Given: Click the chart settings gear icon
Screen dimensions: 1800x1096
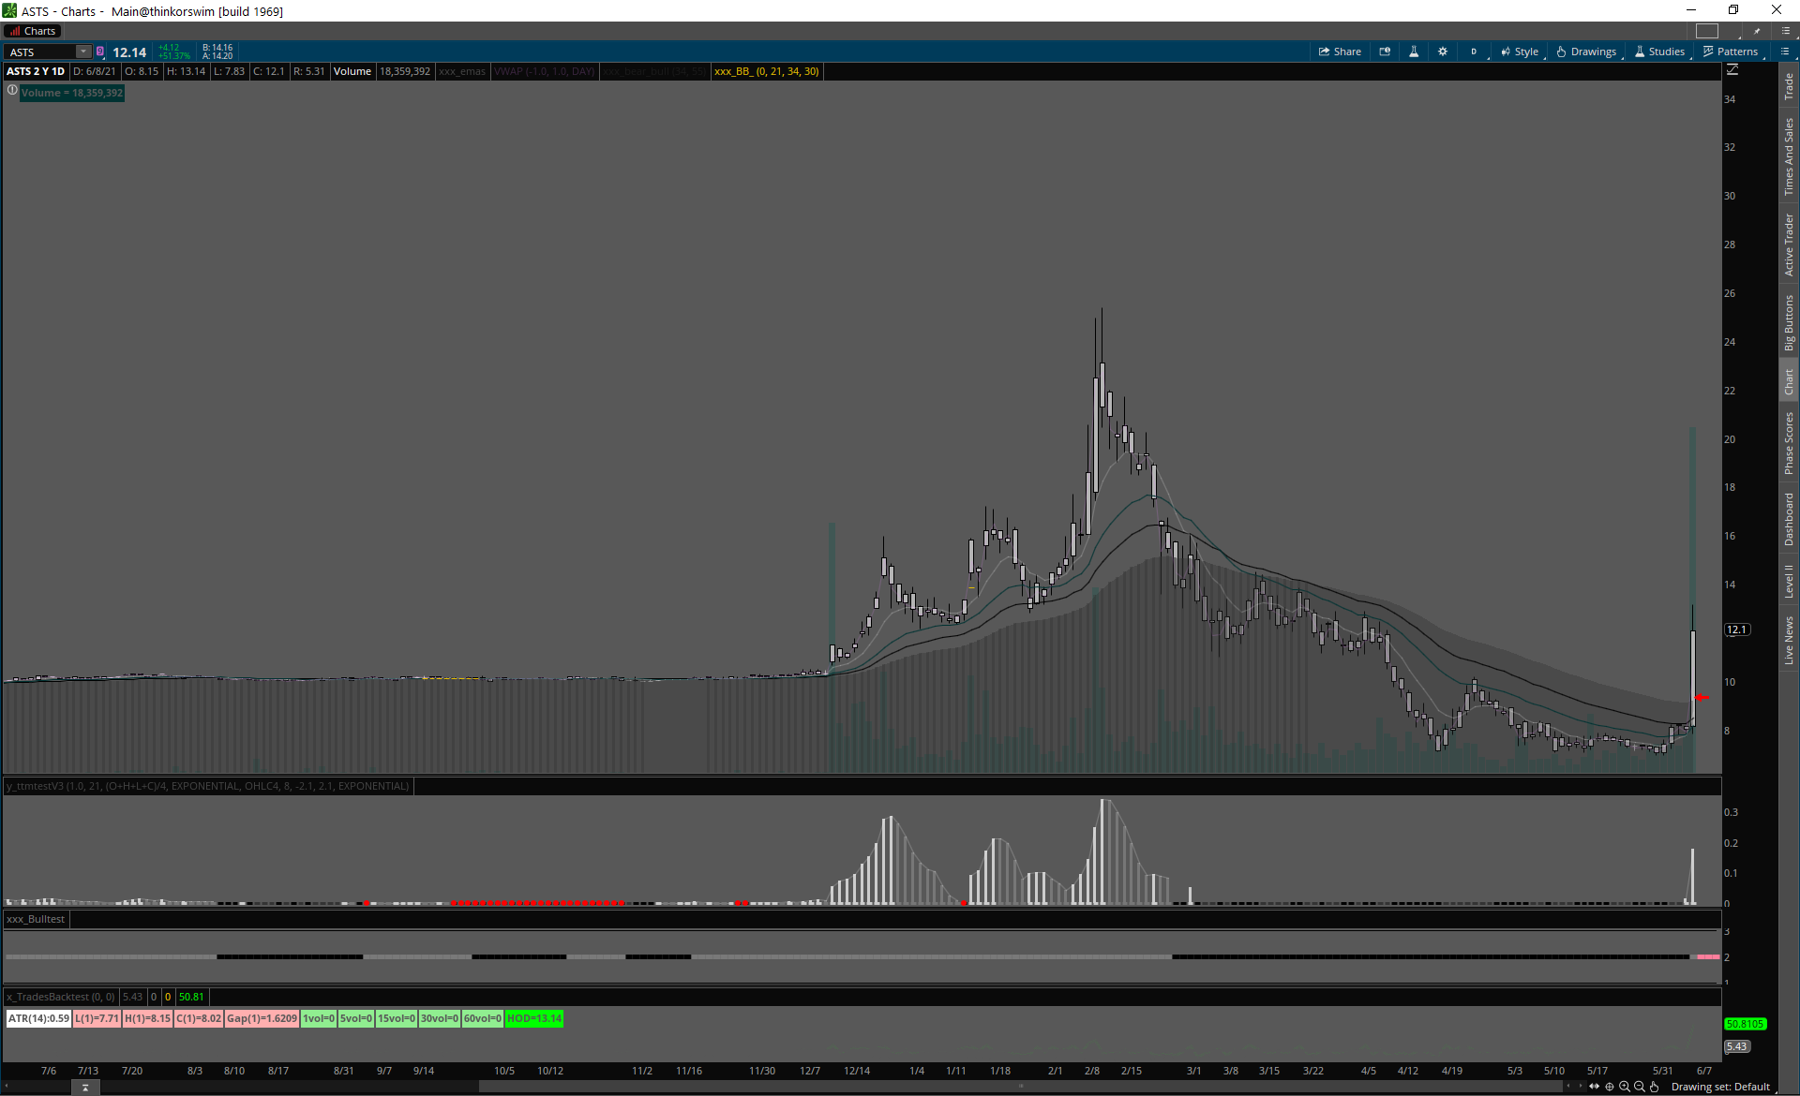Looking at the screenshot, I should pos(1443,52).
